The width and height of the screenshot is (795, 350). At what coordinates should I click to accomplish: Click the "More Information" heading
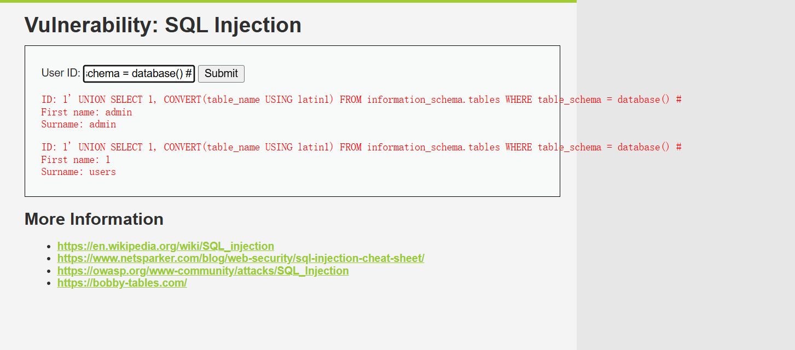tap(94, 219)
